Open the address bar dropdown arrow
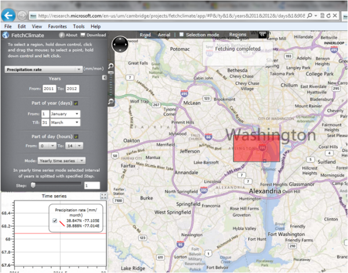 click(x=316, y=16)
